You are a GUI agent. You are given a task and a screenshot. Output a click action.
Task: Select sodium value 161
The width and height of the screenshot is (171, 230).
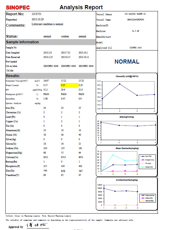(x=80, y=148)
